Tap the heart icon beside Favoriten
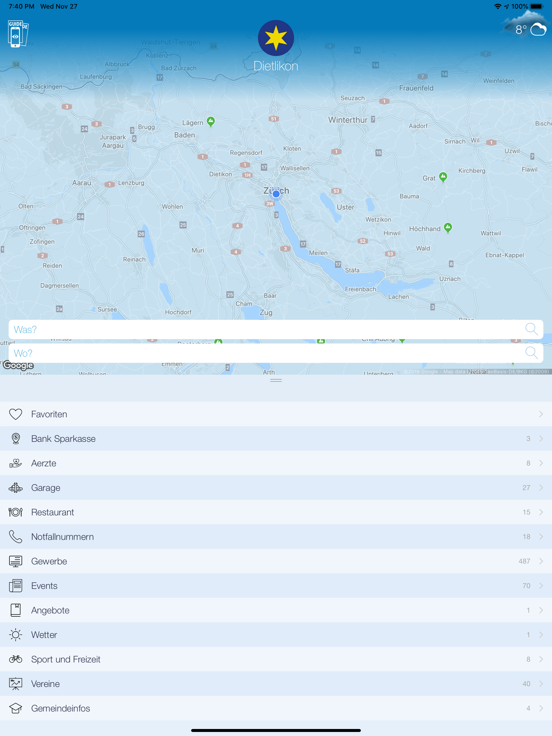 16,414
